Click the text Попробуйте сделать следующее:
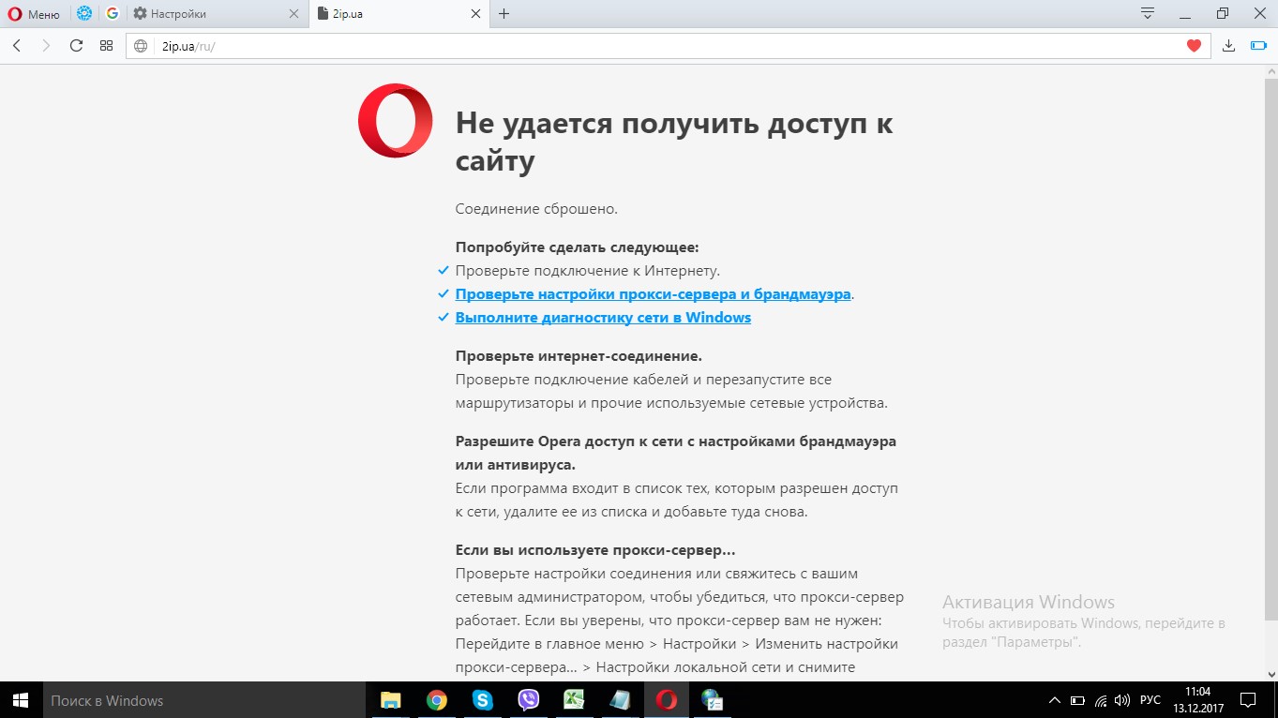1278x718 pixels. (578, 247)
